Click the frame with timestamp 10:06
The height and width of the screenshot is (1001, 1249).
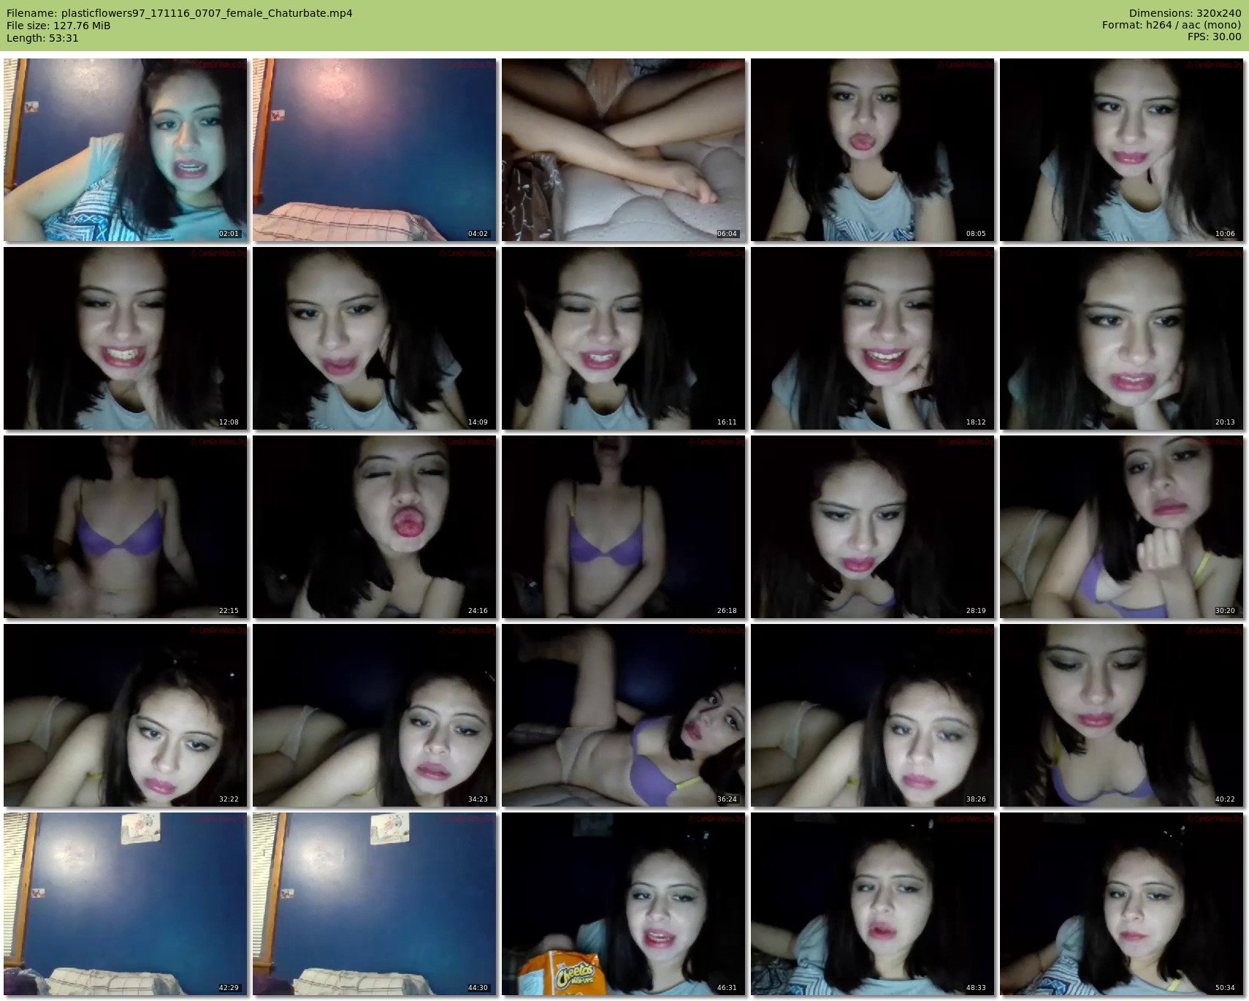tap(1121, 150)
